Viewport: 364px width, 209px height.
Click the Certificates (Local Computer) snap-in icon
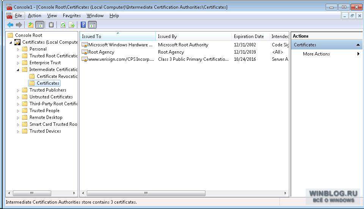(17, 42)
